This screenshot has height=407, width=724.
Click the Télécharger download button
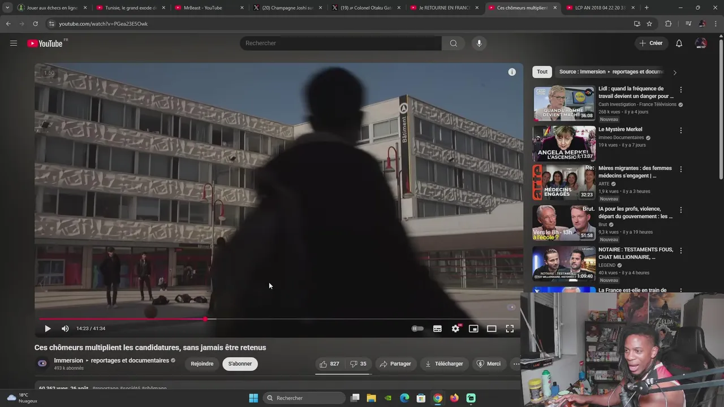click(x=444, y=364)
